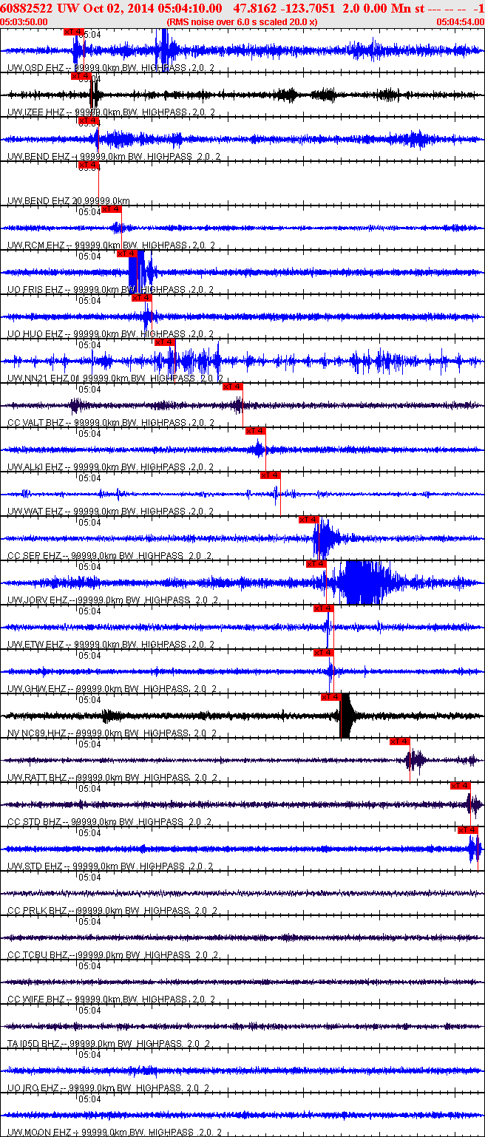
Task: Select the UW NN21 EHZ 01 station label
Action: [116, 379]
